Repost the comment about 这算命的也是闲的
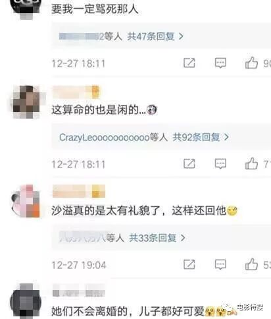This screenshot has width=271, height=319. (189, 163)
